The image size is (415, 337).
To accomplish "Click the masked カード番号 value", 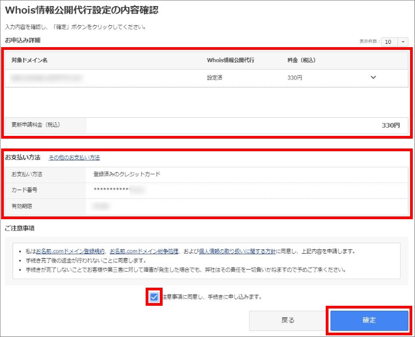I will coord(118,190).
